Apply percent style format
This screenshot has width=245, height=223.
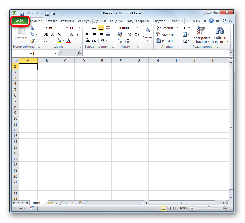130,34
